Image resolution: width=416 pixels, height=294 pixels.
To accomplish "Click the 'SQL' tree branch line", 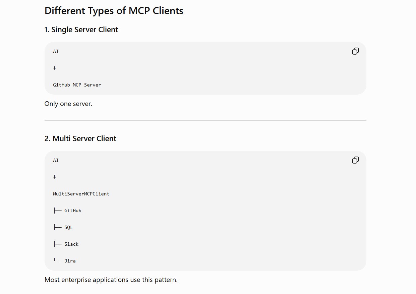I will [63, 227].
